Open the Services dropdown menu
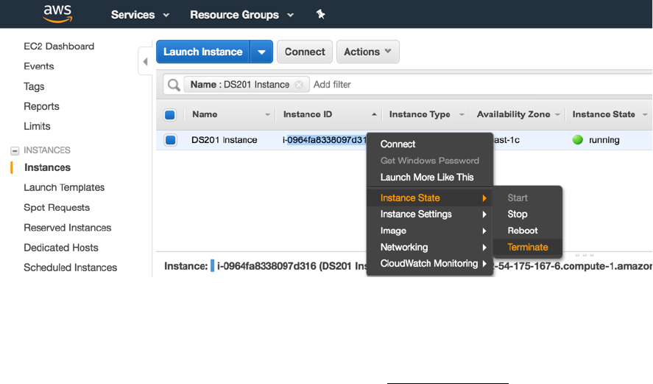 [140, 15]
